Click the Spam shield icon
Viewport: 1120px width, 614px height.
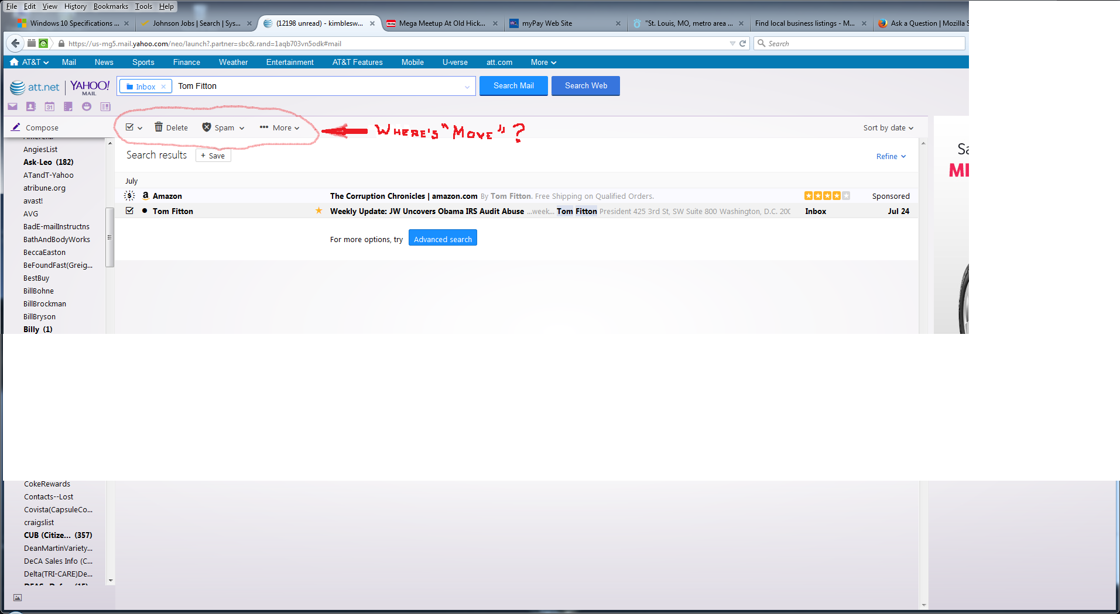click(x=207, y=127)
